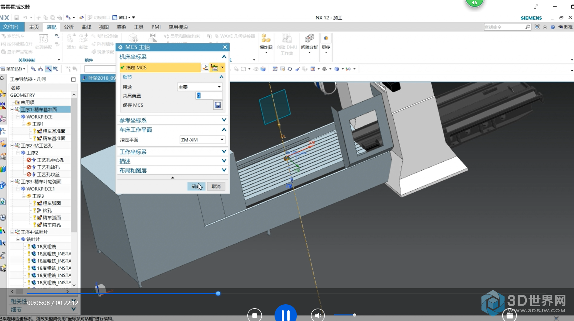Click the 夹具偏置 input field
The image size is (574, 321).
209,96
